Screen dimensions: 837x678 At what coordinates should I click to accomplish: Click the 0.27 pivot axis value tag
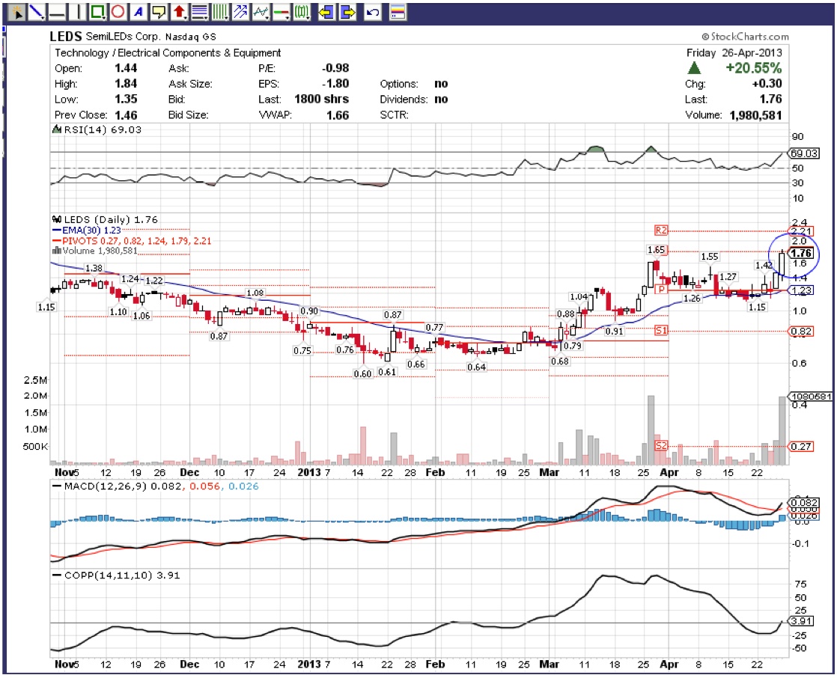(801, 447)
